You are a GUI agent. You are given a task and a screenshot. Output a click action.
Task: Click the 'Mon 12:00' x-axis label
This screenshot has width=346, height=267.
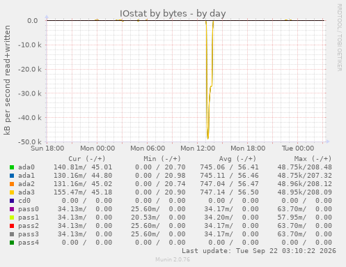(x=198, y=148)
